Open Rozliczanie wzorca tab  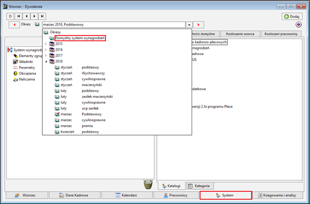coord(240,34)
